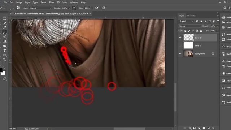Screen dimensions: 231x130
Task: Hide Layer 1 visibility eye
Action: click(x=180, y=38)
